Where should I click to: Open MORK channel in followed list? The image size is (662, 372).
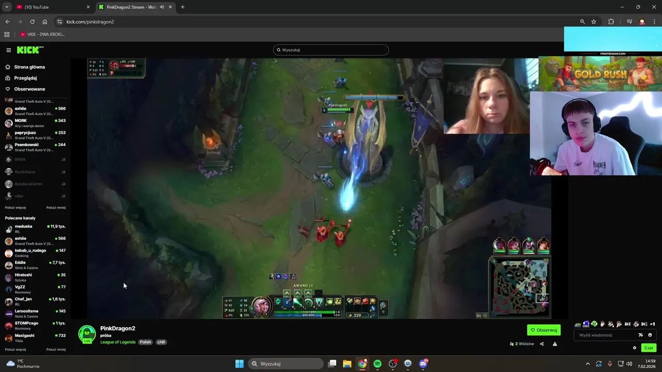click(35, 123)
